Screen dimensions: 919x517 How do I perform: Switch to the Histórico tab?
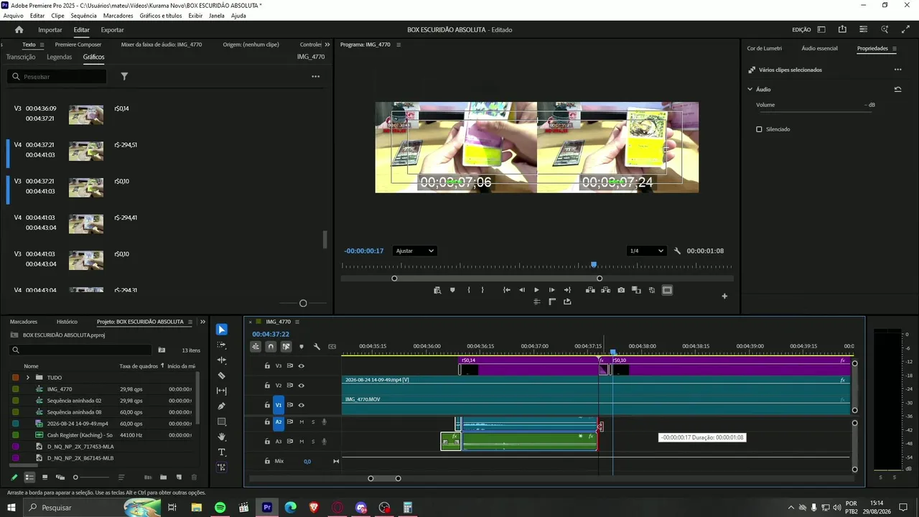coord(67,322)
